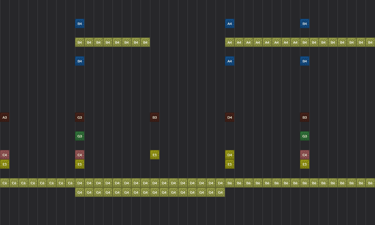
Task: Click the lone E5 note in the middle column
Action: pyautogui.click(x=154, y=155)
